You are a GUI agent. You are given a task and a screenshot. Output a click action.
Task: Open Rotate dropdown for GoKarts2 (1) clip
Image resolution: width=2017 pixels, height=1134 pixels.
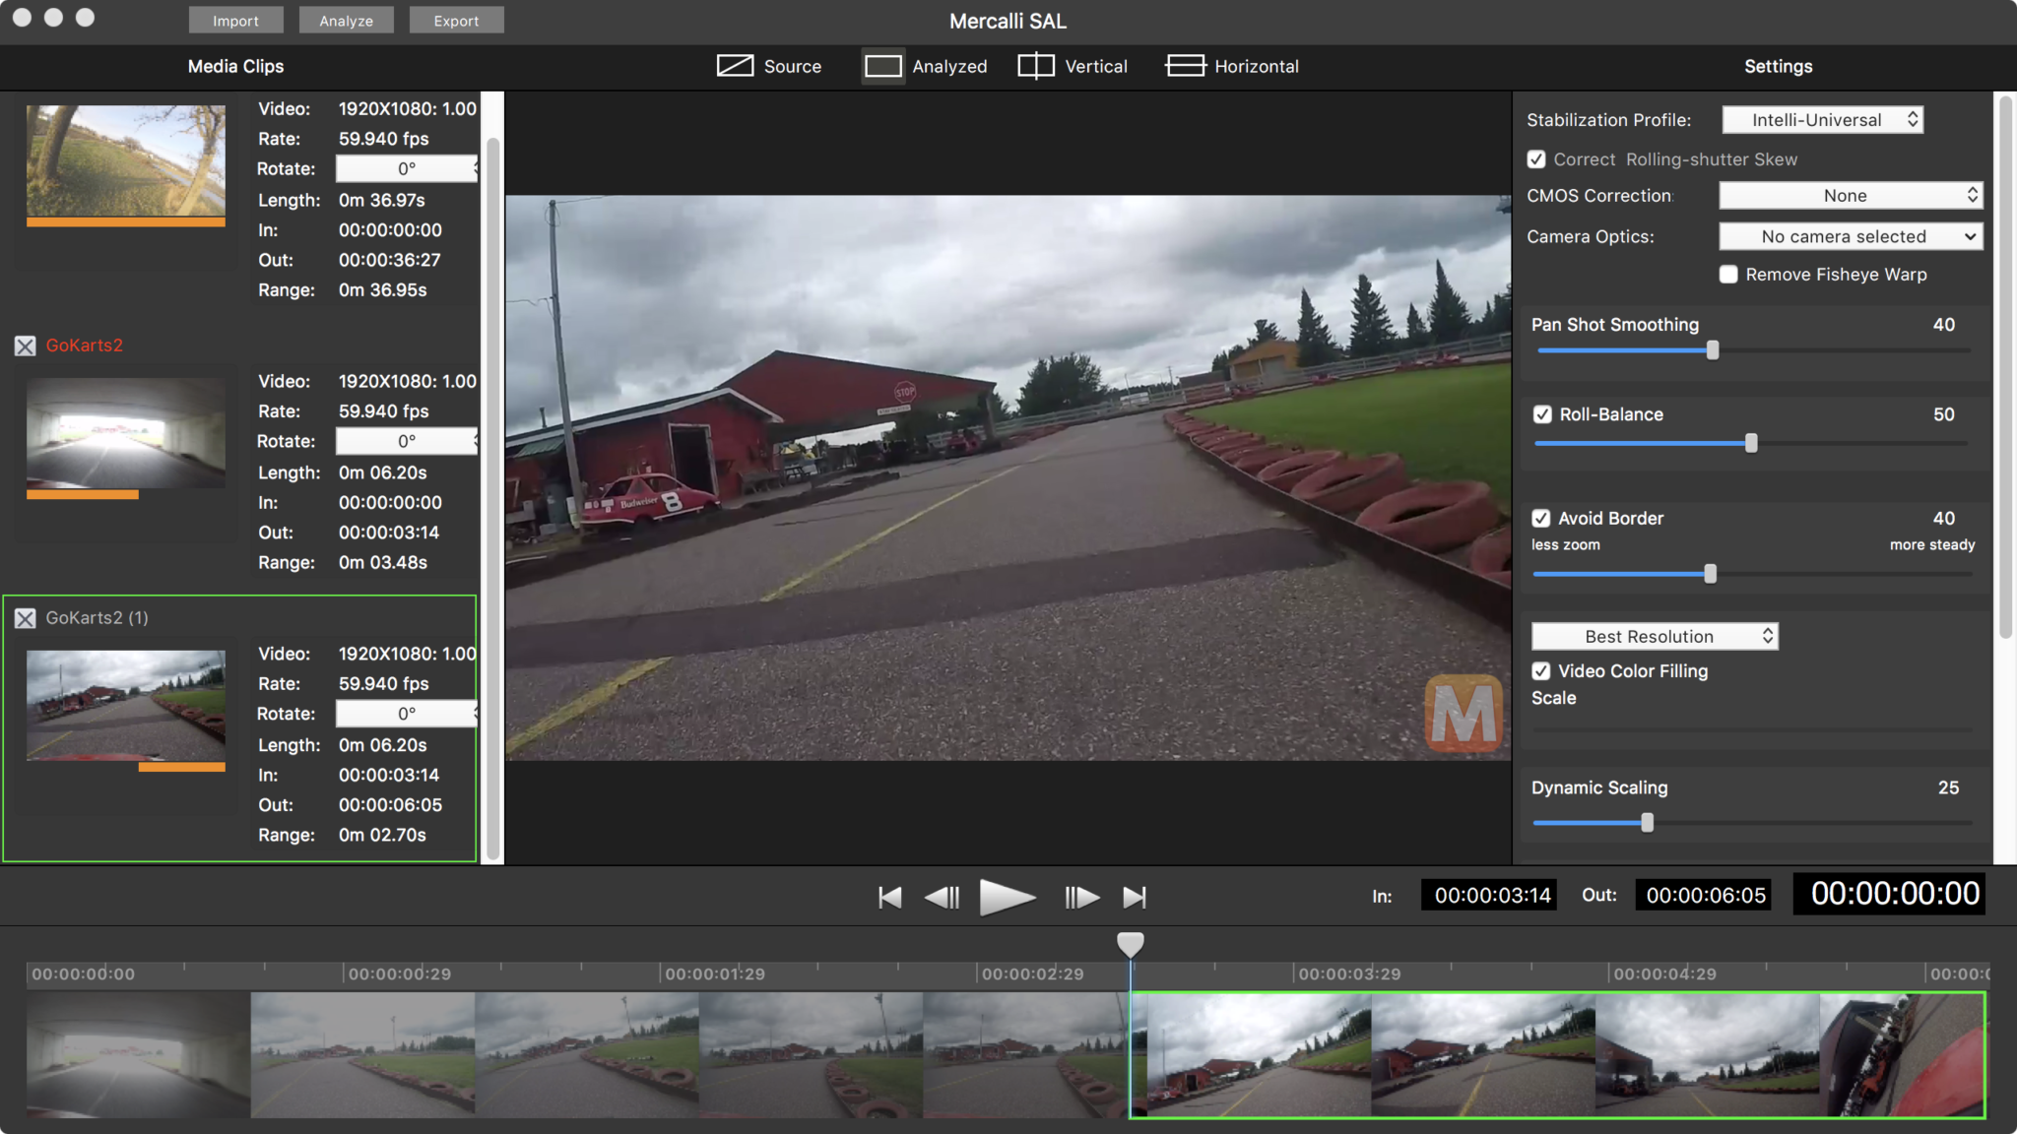[407, 714]
